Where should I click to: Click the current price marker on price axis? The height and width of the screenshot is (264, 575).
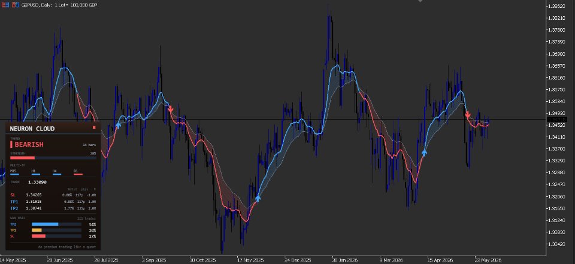coord(557,120)
